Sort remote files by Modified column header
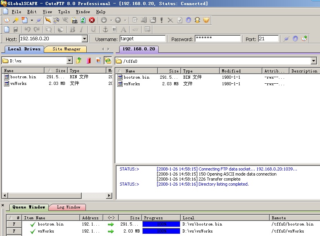This screenshot has width=320, height=236. (241, 71)
